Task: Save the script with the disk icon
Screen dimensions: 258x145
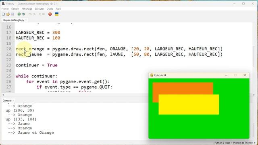Action: tap(12, 14)
